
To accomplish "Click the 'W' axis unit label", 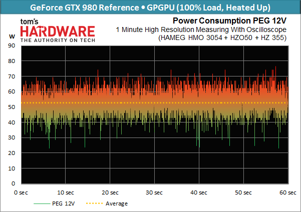I will point(12,36).
